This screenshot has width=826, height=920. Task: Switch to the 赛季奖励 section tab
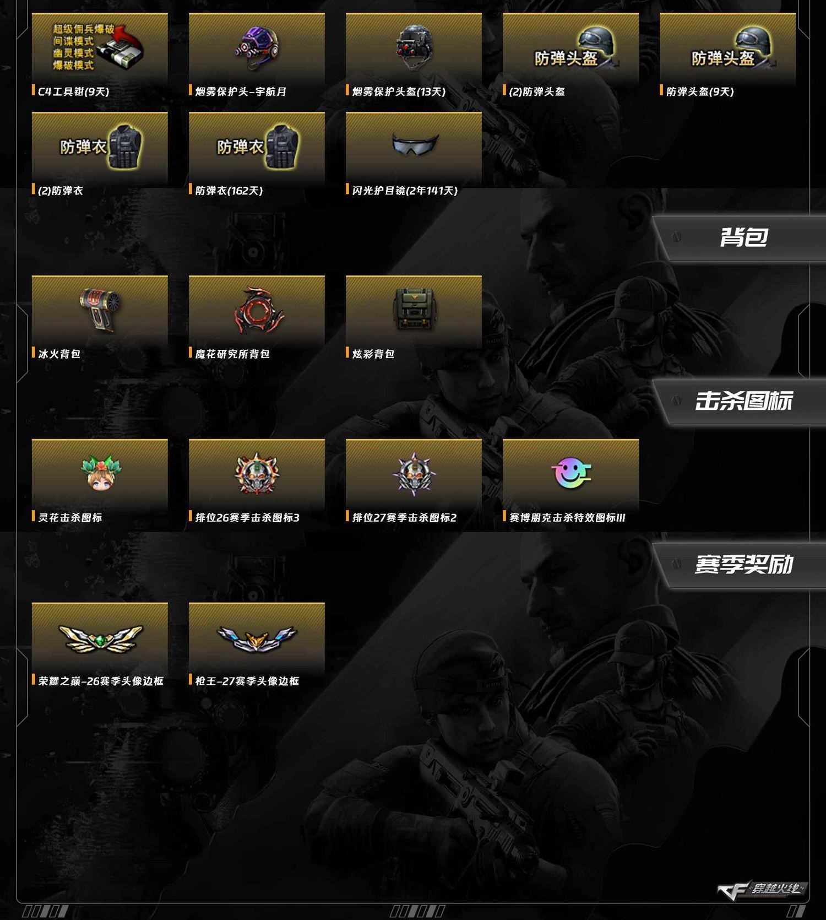(742, 565)
